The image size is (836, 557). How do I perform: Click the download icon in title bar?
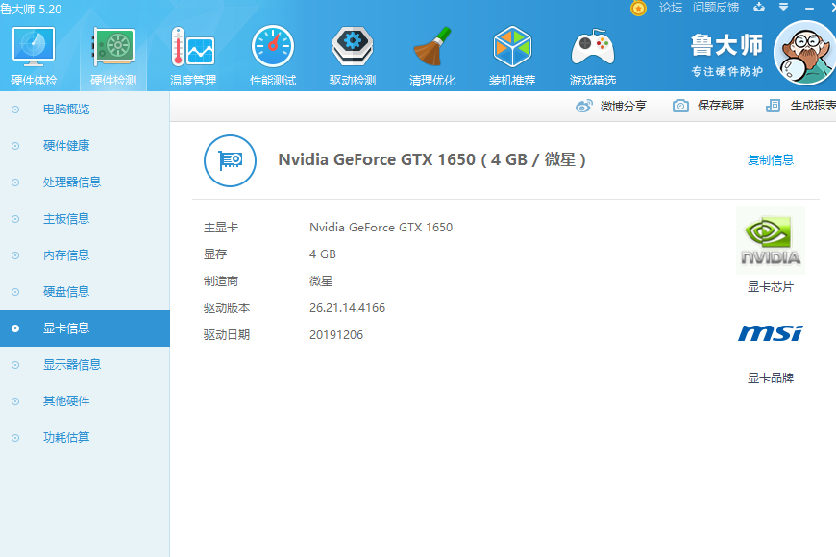click(x=759, y=7)
